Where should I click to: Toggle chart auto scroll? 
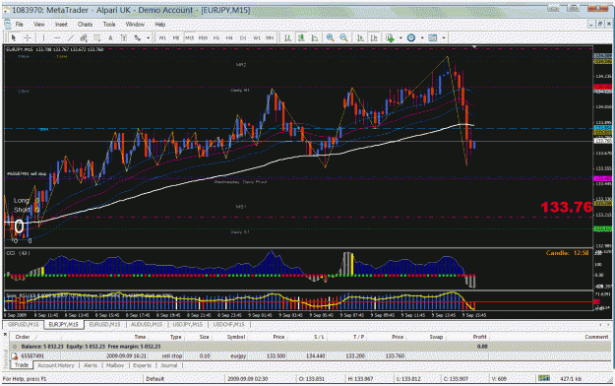[360, 37]
